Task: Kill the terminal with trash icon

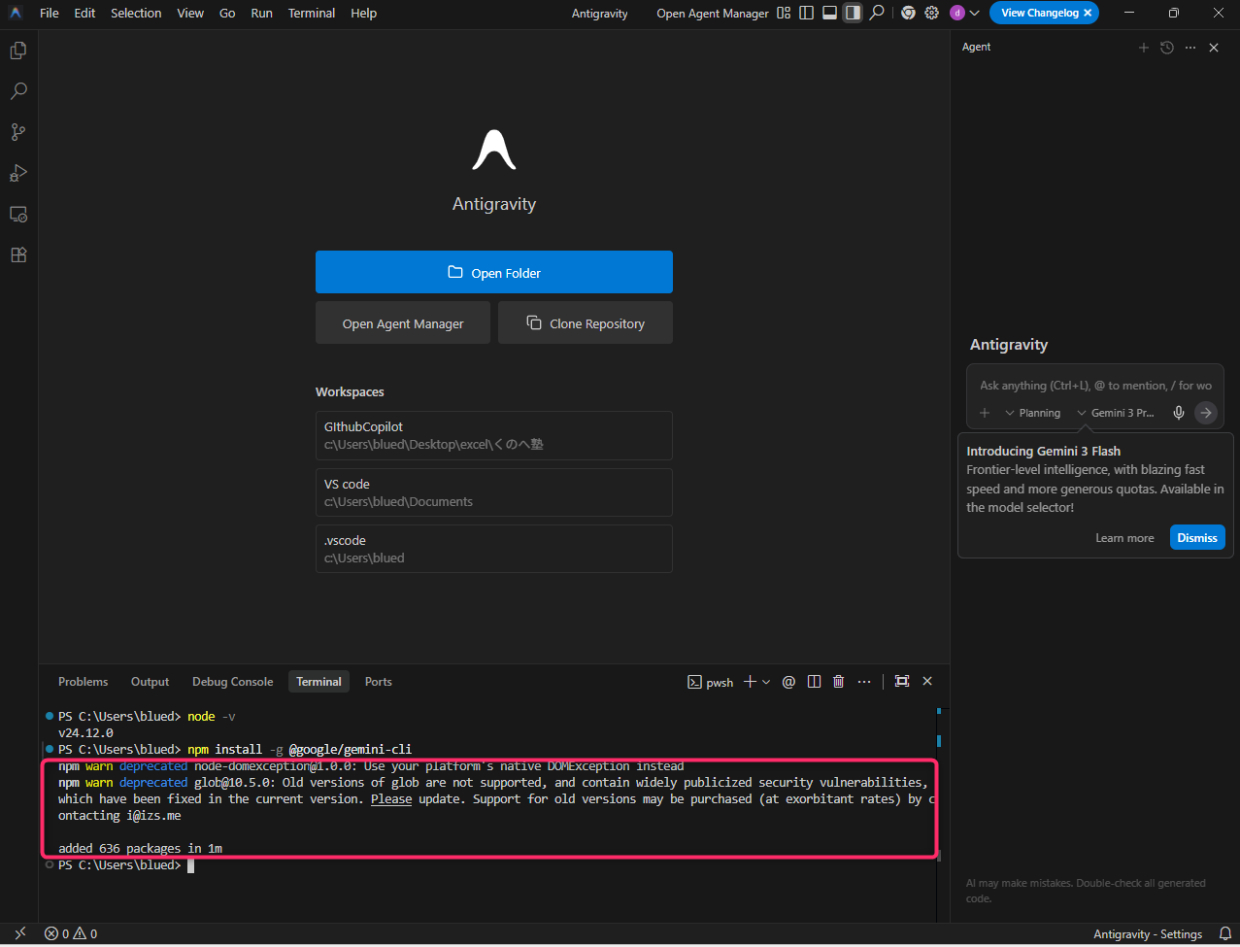Action: click(x=839, y=682)
